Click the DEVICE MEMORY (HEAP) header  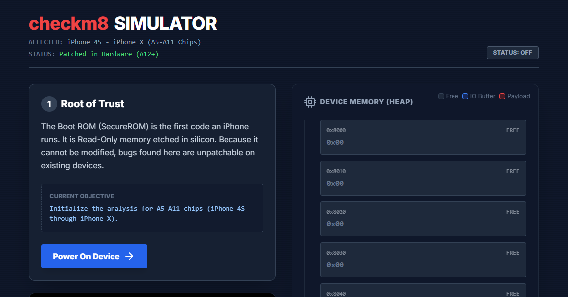pyautogui.click(x=366, y=102)
